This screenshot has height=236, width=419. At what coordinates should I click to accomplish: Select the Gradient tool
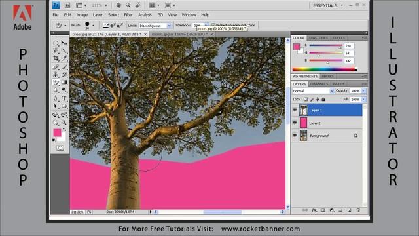(x=64, y=83)
